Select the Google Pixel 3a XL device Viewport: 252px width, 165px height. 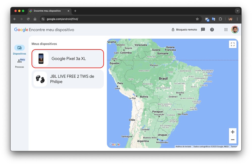(x=68, y=59)
